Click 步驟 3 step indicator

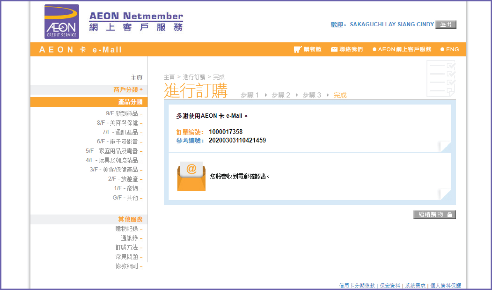[312, 95]
